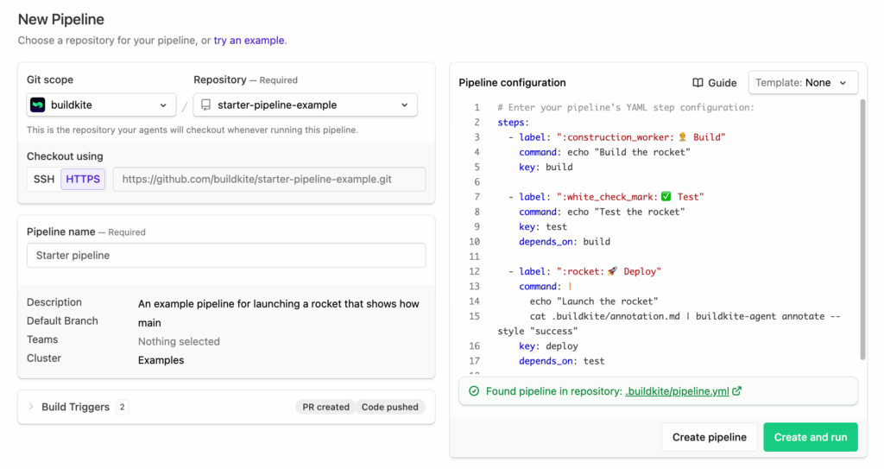
Task: Click the 'depends_on: build' code line
Action: pyautogui.click(x=565, y=242)
